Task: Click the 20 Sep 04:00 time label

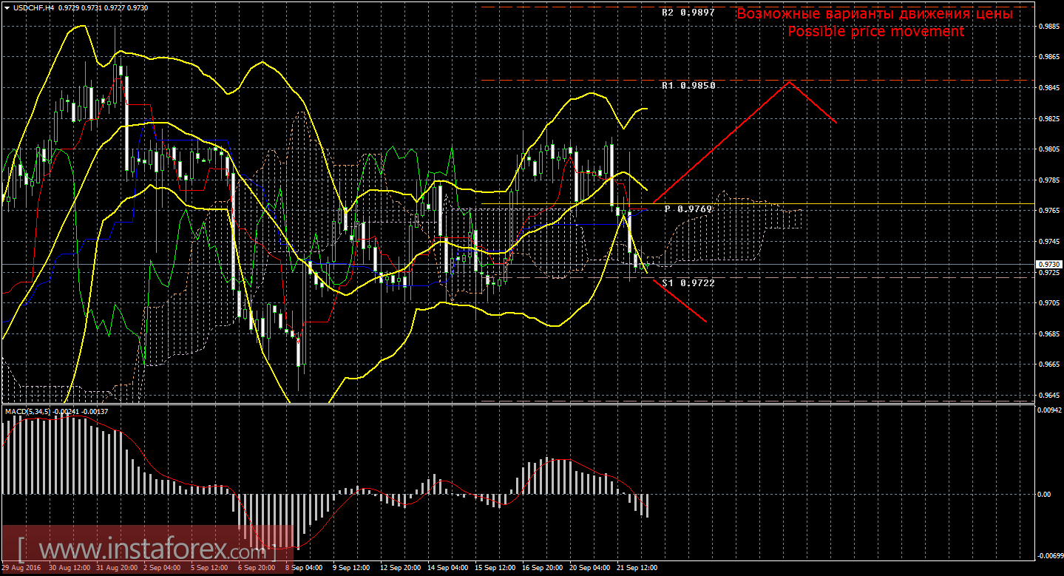Action: (589, 569)
